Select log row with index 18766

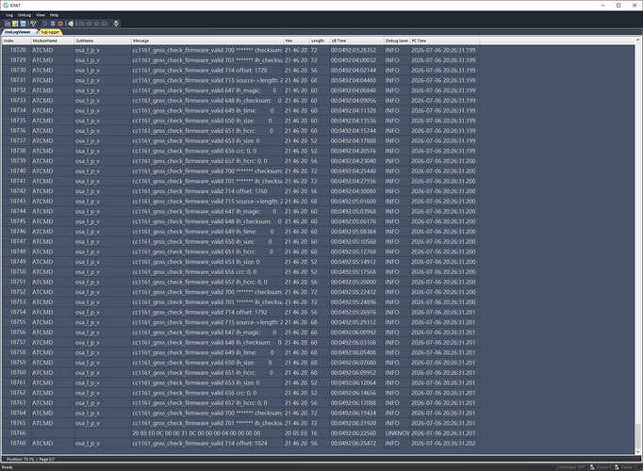coord(240,433)
